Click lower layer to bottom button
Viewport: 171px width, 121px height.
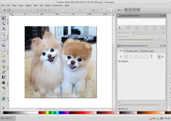(x=154, y=28)
